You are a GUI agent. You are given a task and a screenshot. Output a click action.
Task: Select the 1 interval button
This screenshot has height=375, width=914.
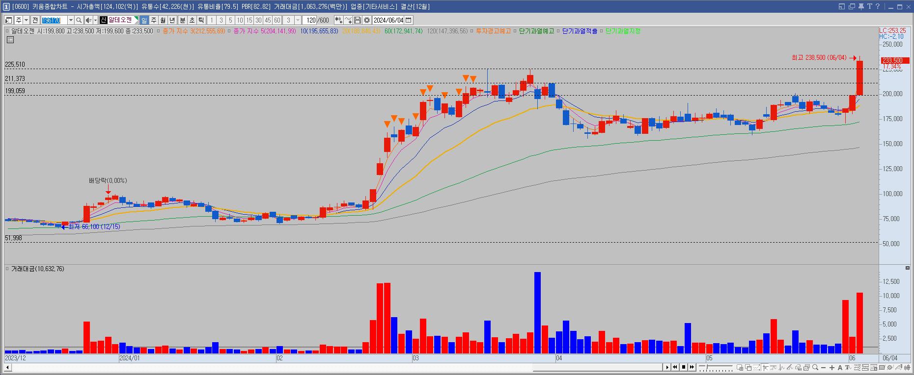[x=212, y=20]
